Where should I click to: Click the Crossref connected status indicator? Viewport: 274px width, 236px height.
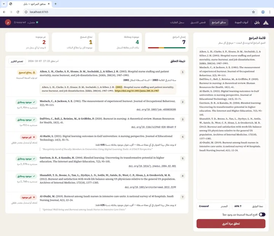click(26, 22)
